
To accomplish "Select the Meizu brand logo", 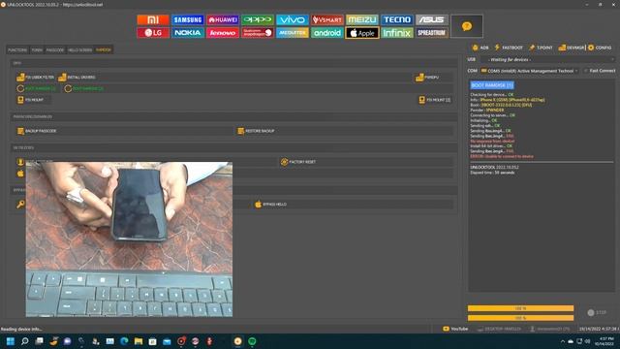I will click(x=361, y=19).
